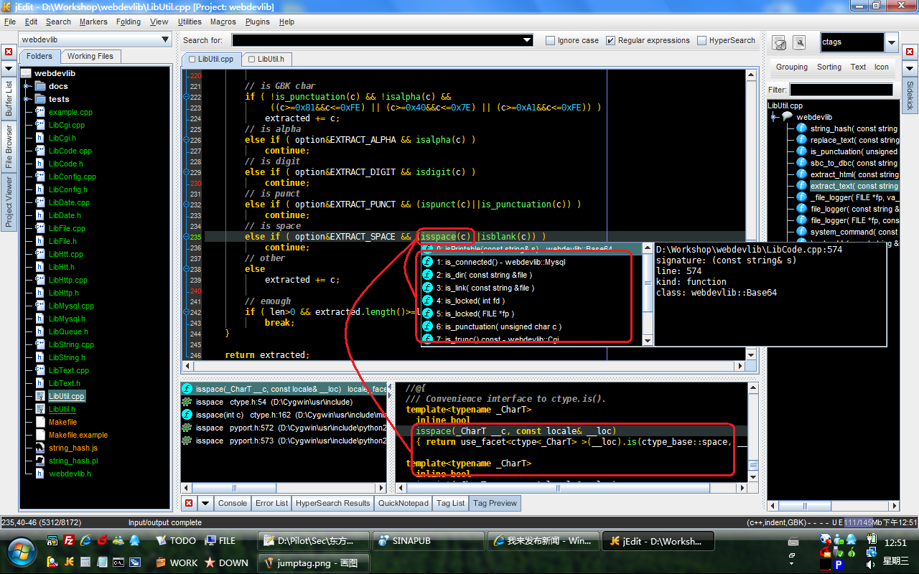Click file icon beside Makefile.example
This screenshot has height=574, width=919.
40,435
